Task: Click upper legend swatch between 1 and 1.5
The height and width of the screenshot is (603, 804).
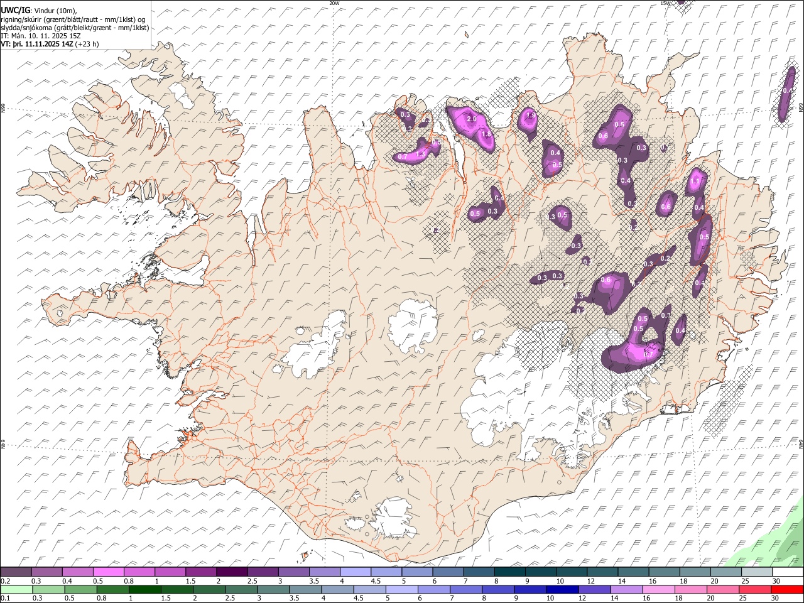Action: (x=170, y=572)
